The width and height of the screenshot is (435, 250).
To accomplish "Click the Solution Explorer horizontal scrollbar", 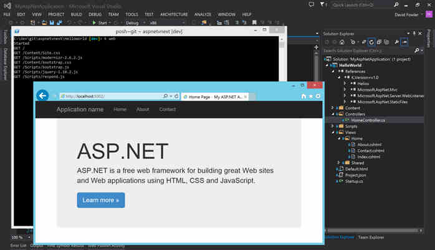I will (374, 231).
